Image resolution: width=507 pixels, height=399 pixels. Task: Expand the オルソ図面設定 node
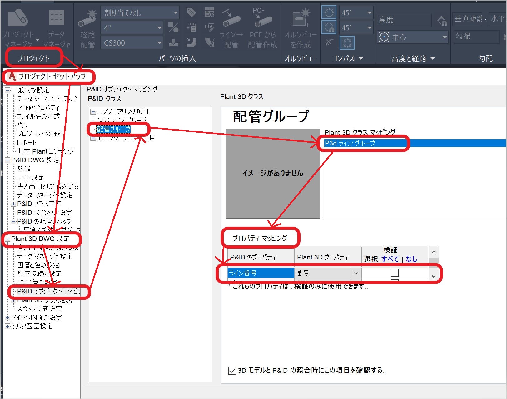[7, 326]
